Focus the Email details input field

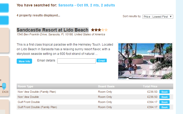[x=76, y=61]
